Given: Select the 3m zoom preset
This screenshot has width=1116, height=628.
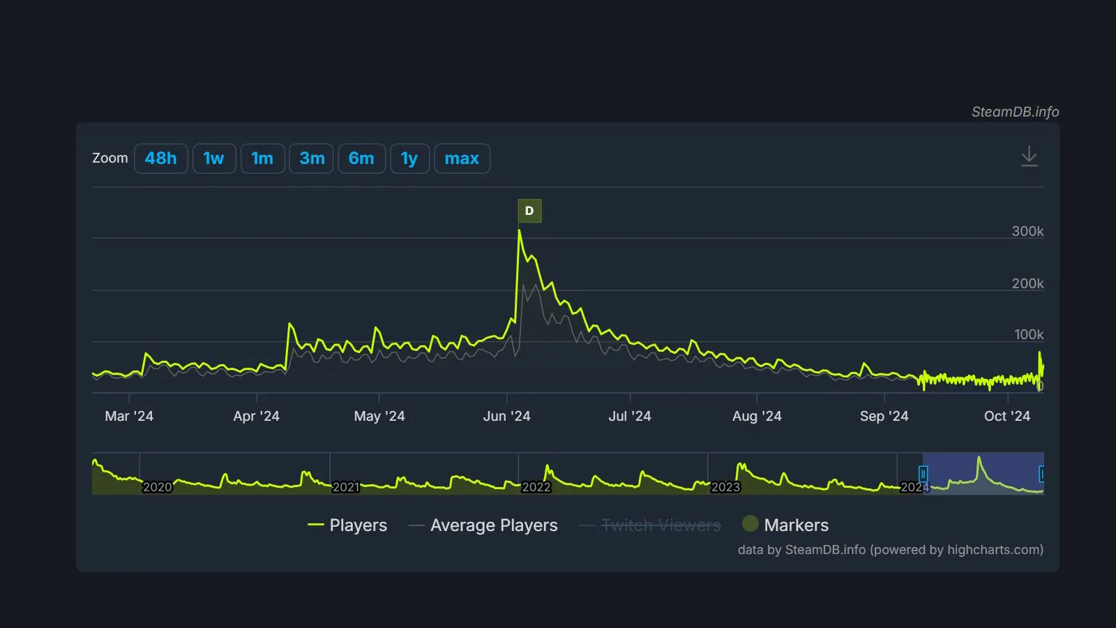Looking at the screenshot, I should 311,158.
